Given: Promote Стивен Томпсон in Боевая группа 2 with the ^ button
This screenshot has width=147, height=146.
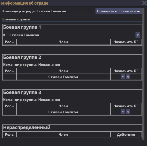Looking at the screenshot, I should [123, 77].
